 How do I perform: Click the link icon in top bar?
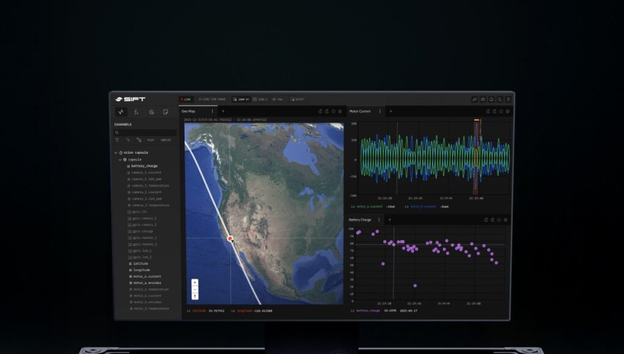coord(474,99)
